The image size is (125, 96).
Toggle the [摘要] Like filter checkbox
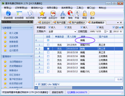(39, 84)
